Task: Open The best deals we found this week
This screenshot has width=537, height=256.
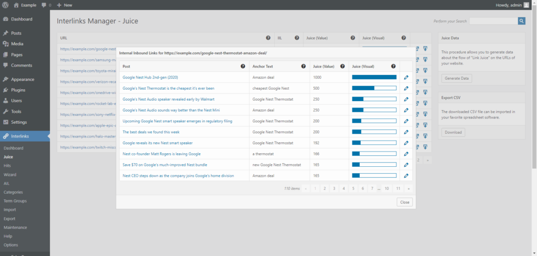Action: pyautogui.click(x=151, y=132)
